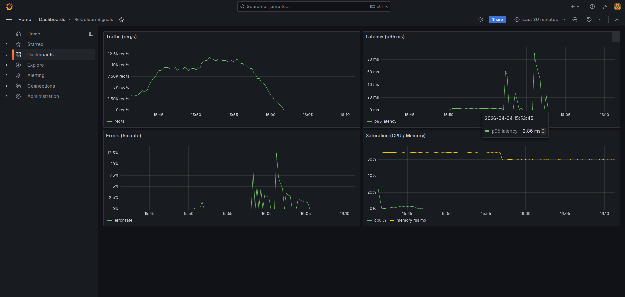Open the Last 30 minutes time range dropdown
The height and width of the screenshot is (297, 625).
[540, 20]
